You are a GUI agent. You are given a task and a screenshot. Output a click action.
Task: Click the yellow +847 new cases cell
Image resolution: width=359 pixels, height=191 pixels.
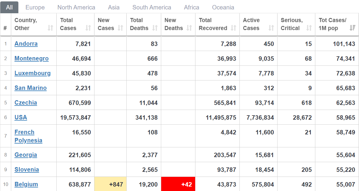click(x=110, y=184)
